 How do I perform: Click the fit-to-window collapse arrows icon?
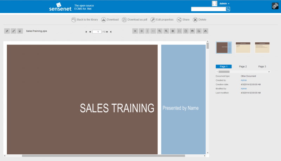pos(135,31)
